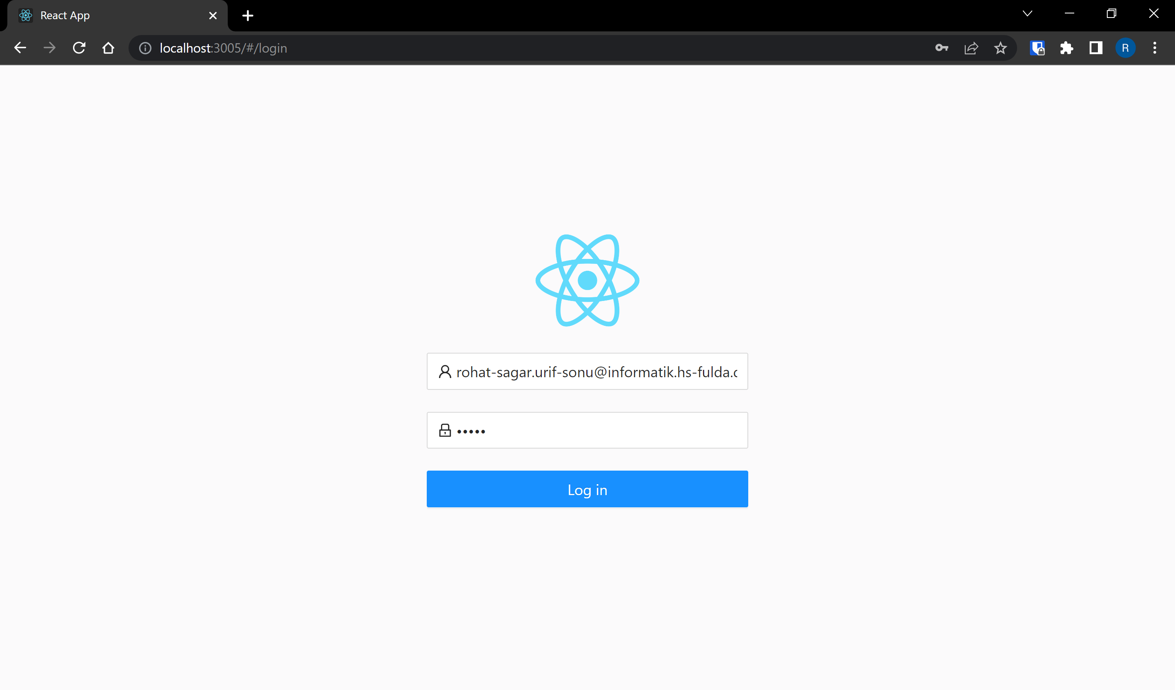The image size is (1175, 690).
Task: Click the email input field
Action: pyautogui.click(x=587, y=370)
